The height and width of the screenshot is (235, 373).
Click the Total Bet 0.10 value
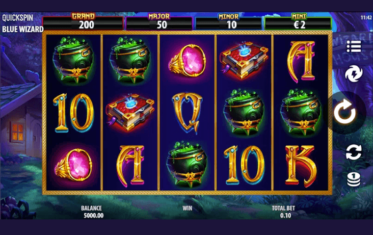(x=286, y=215)
